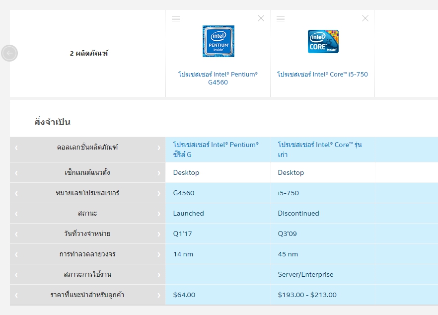The height and width of the screenshot is (315, 438).
Task: Click left chevron in สถานะ row
Action: pyautogui.click(x=16, y=214)
